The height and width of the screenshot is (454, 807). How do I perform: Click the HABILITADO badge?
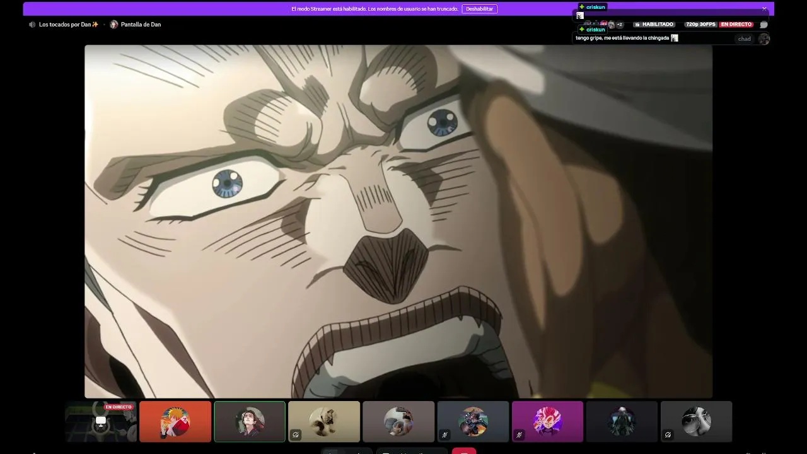[x=654, y=25]
